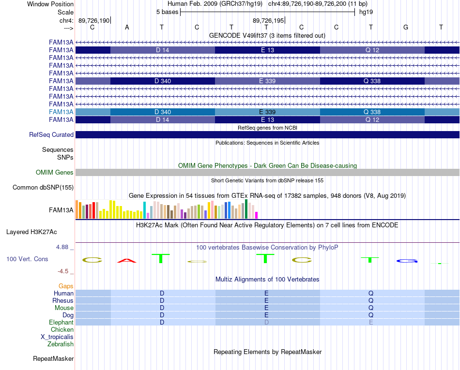Click the RepeatMasker track label
The height and width of the screenshot is (370, 460).
click(53, 358)
